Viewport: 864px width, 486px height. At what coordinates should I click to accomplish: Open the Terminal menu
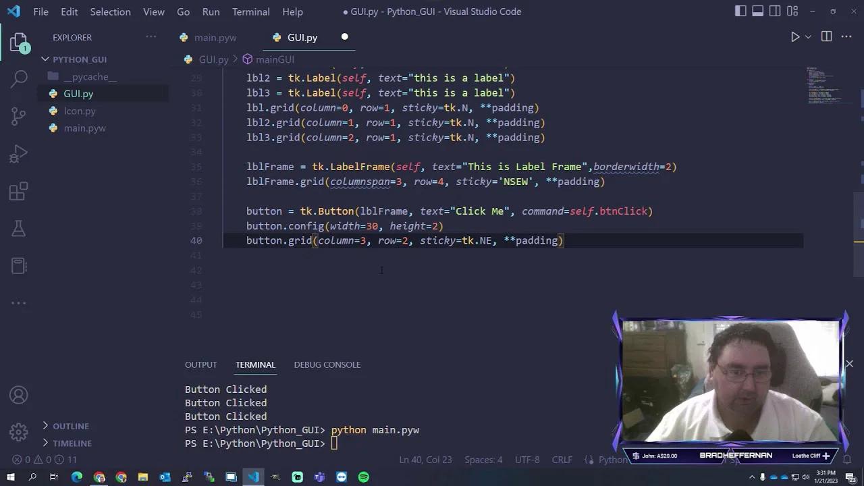[x=250, y=11]
